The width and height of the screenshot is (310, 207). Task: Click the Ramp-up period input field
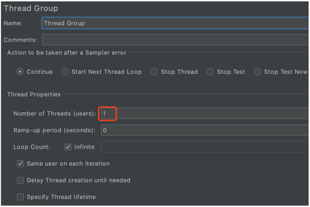point(203,130)
